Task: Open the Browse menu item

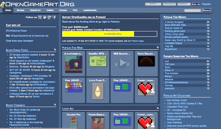Action: pyautogui.click(x=20, y=10)
